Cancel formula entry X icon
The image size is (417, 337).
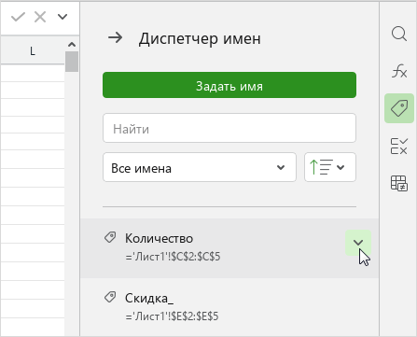(x=40, y=17)
